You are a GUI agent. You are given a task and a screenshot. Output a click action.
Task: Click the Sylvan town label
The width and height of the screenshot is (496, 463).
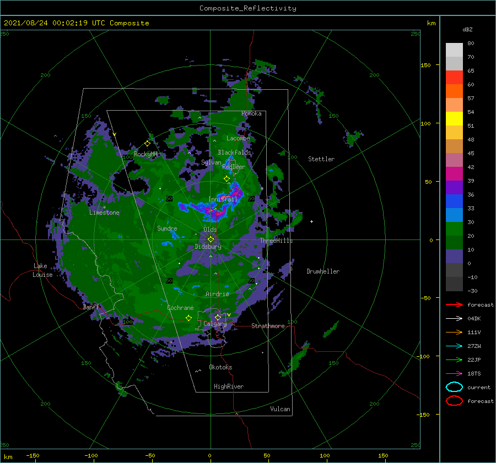pyautogui.click(x=211, y=162)
